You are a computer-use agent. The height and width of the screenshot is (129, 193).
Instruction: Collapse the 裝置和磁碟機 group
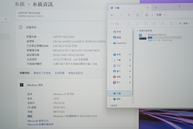[x=137, y=31]
